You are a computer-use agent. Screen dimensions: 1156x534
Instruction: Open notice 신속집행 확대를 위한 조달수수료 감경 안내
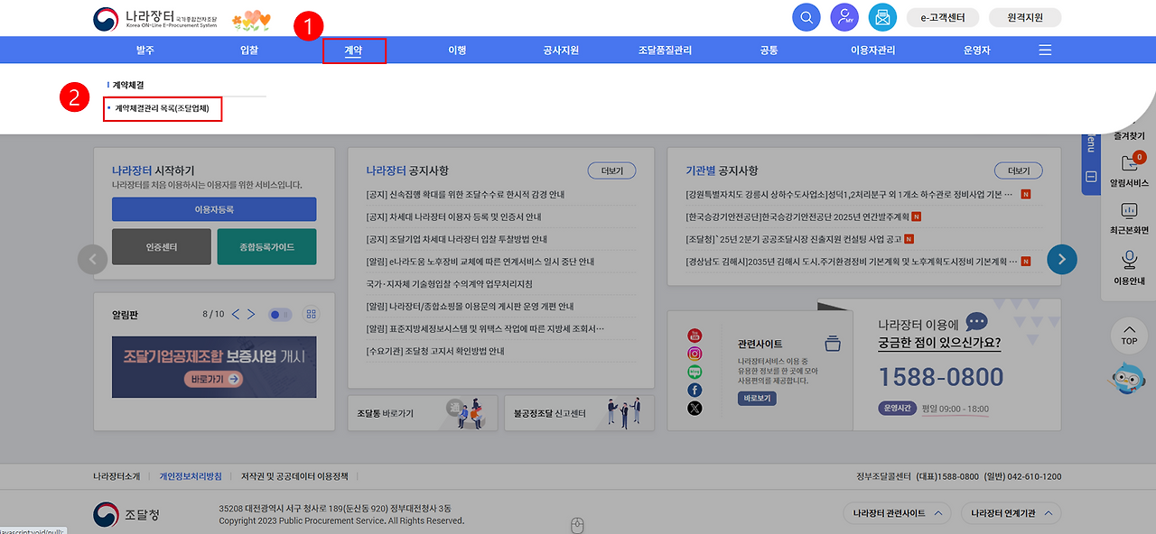pyautogui.click(x=465, y=195)
